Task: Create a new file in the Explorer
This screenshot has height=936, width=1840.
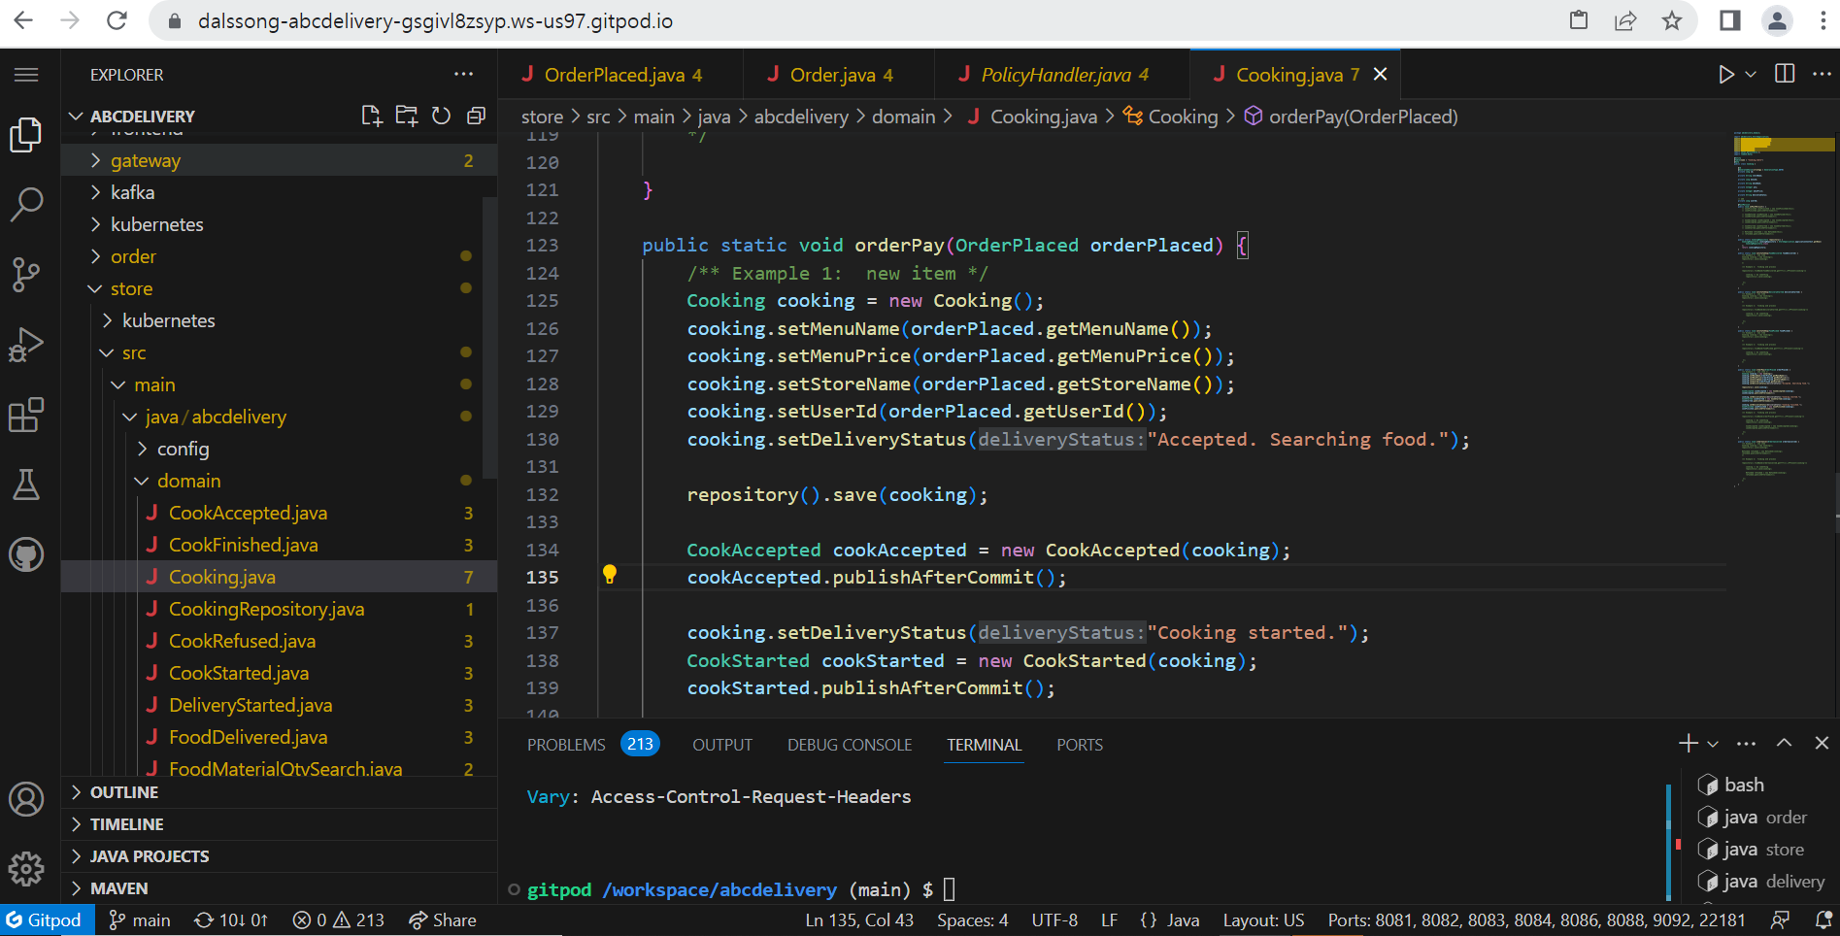Action: point(372,115)
